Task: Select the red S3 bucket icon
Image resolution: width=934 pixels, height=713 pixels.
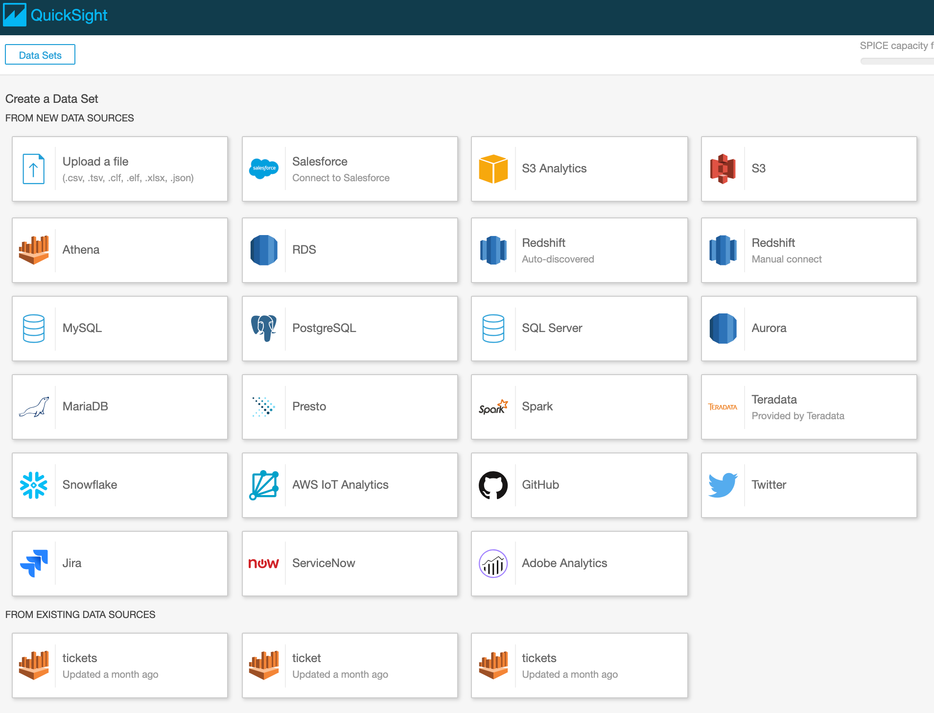Action: 723,169
